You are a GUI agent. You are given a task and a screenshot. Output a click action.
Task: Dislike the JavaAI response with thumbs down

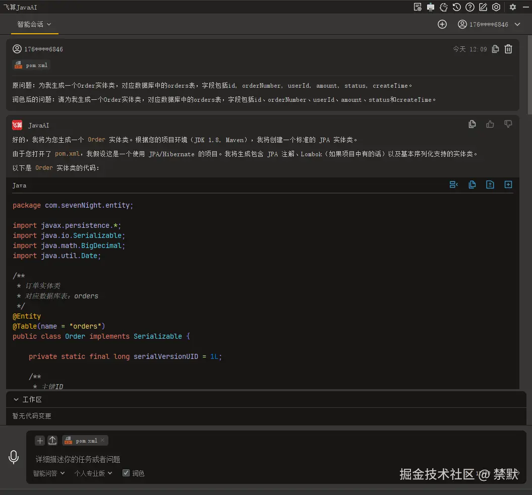pyautogui.click(x=508, y=125)
